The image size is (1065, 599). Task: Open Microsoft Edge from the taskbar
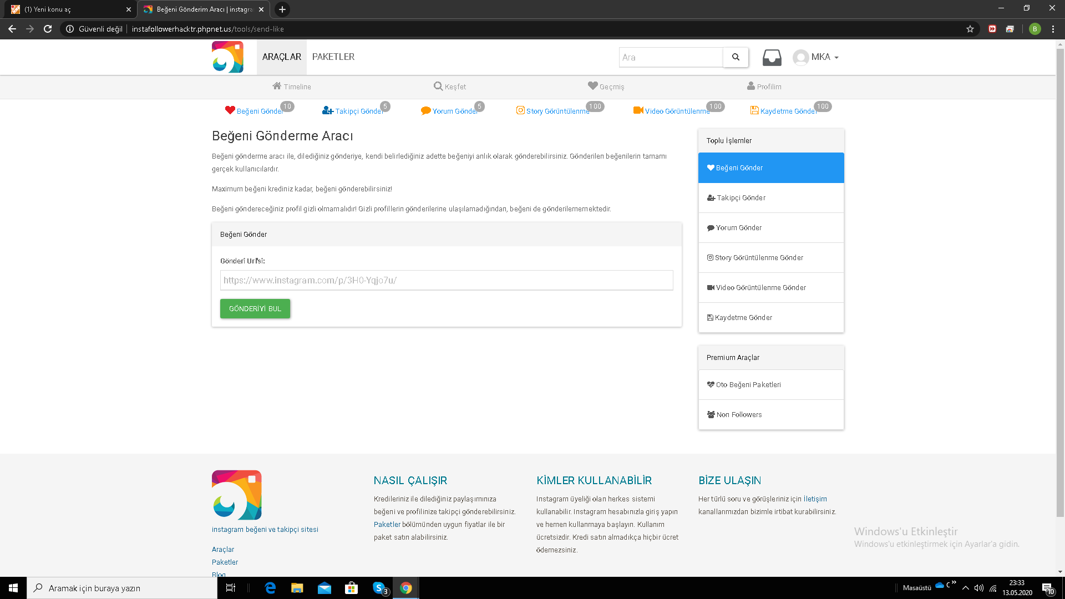270,588
